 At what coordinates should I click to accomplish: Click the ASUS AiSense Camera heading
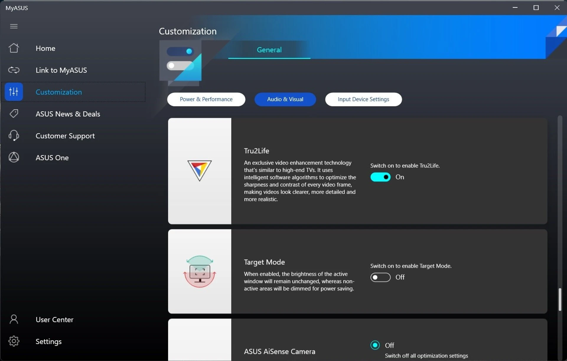point(279,352)
